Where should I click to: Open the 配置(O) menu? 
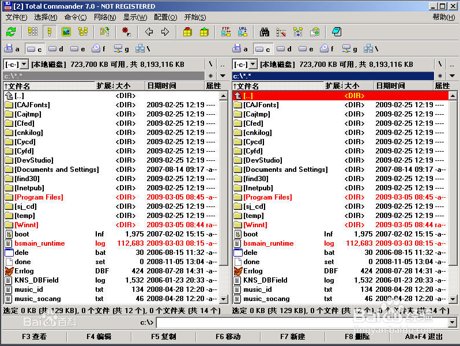[x=165, y=17]
